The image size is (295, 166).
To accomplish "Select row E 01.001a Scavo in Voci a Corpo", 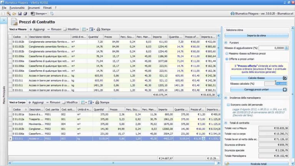I will [114, 115].
